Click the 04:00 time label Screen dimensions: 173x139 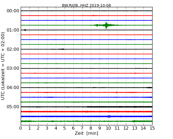tap(13, 88)
